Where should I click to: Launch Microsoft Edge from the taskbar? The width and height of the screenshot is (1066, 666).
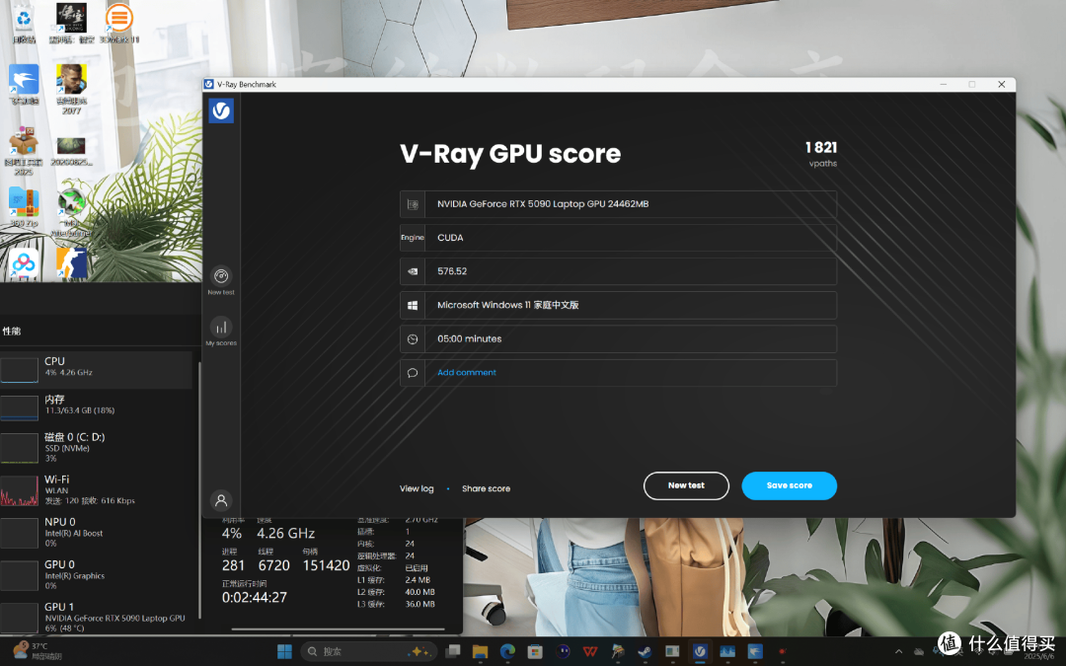pyautogui.click(x=508, y=652)
